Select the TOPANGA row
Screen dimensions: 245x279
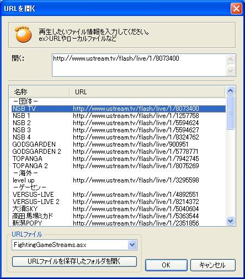pyautogui.click(x=119, y=159)
